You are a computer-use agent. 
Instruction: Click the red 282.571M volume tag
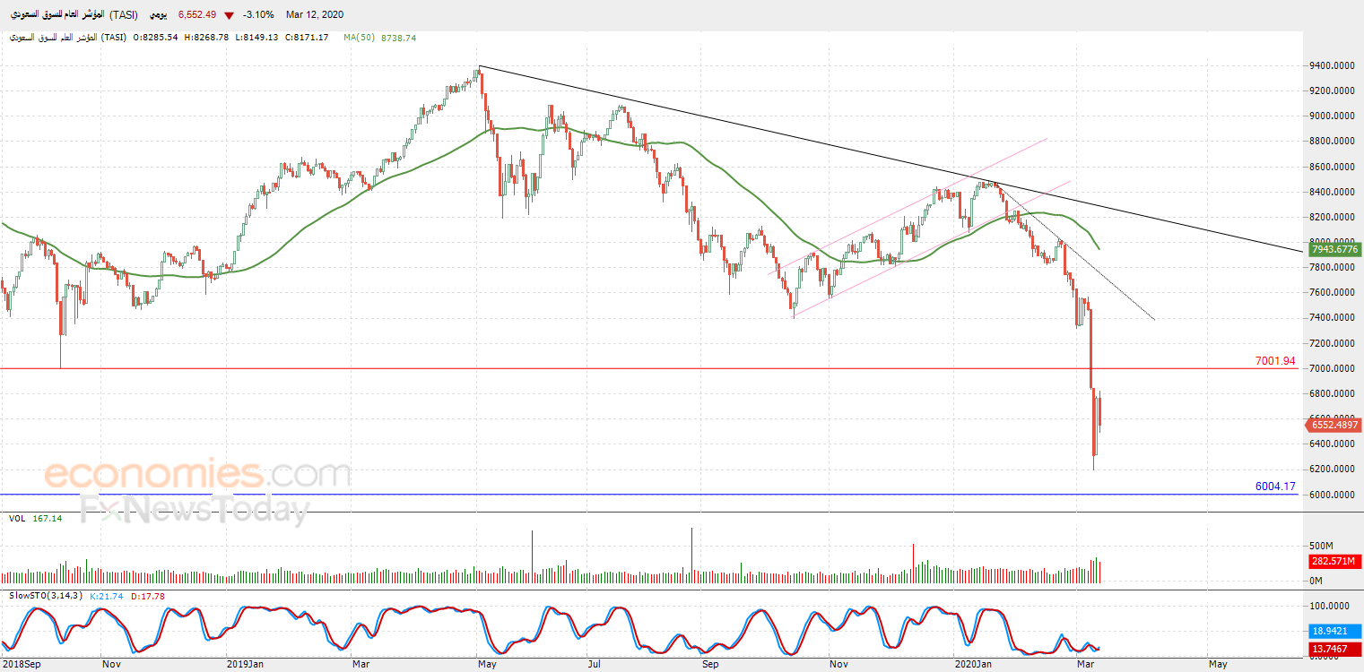[1334, 562]
